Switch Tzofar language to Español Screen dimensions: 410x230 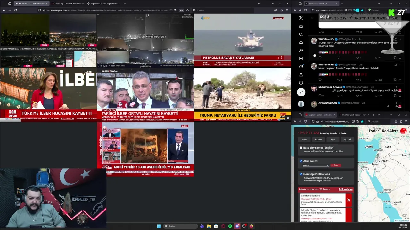tap(318, 139)
